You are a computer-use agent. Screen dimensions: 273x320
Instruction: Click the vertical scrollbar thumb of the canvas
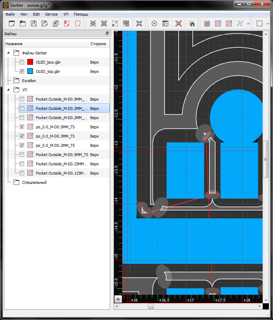266,159
